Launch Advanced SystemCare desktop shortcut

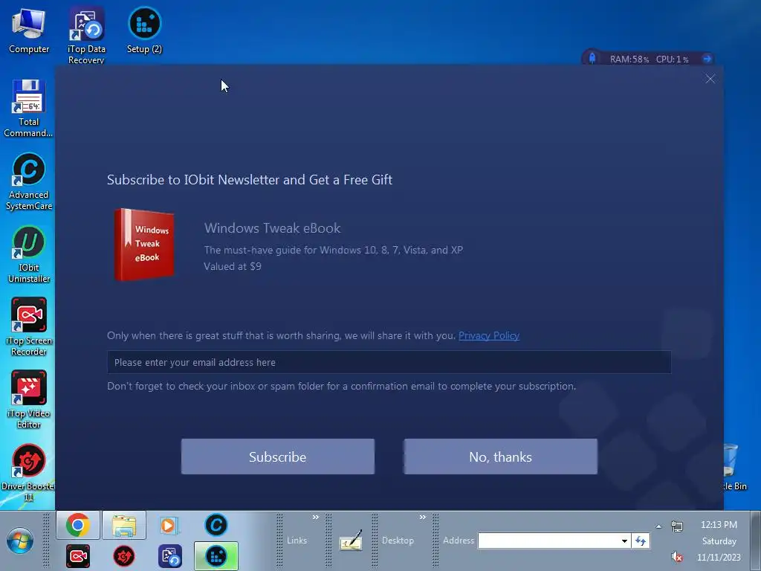(x=29, y=181)
